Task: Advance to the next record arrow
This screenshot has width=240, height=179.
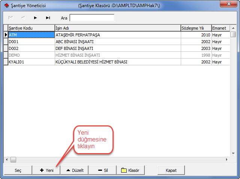Action: 35,18
